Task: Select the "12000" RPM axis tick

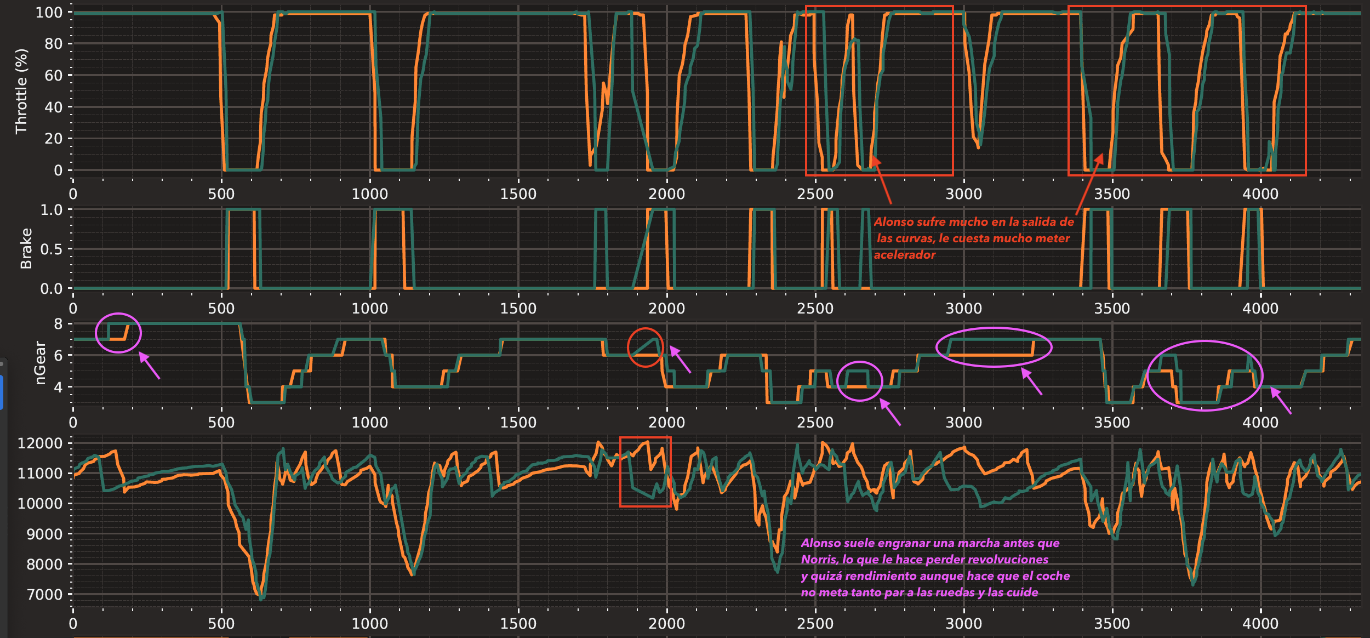Action: [40, 443]
